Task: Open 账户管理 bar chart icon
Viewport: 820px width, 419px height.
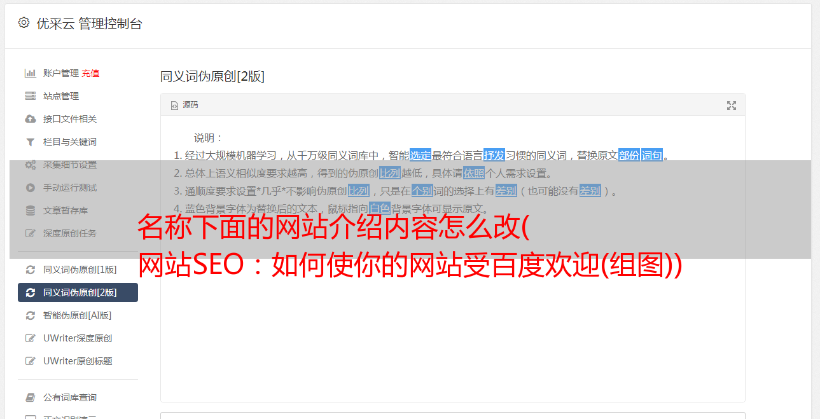Action: point(30,73)
